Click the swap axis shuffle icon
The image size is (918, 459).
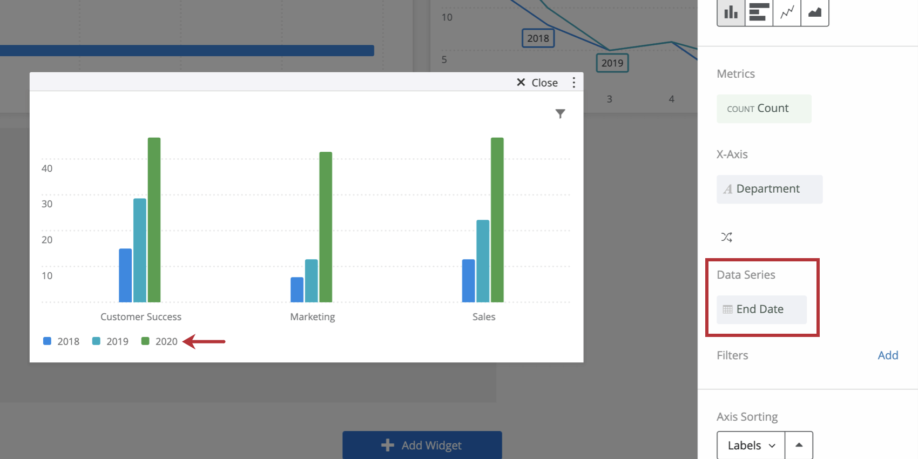726,237
